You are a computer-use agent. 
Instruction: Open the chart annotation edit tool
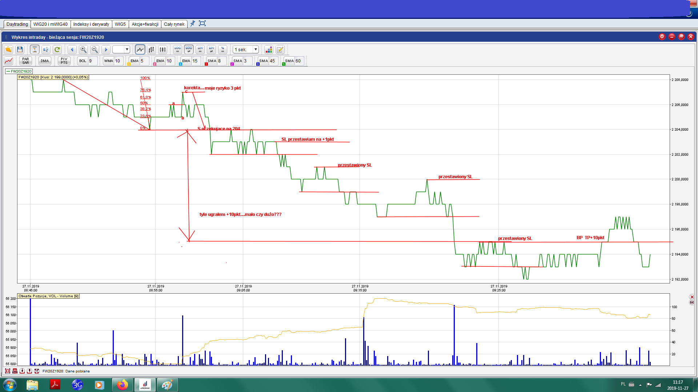pos(280,49)
